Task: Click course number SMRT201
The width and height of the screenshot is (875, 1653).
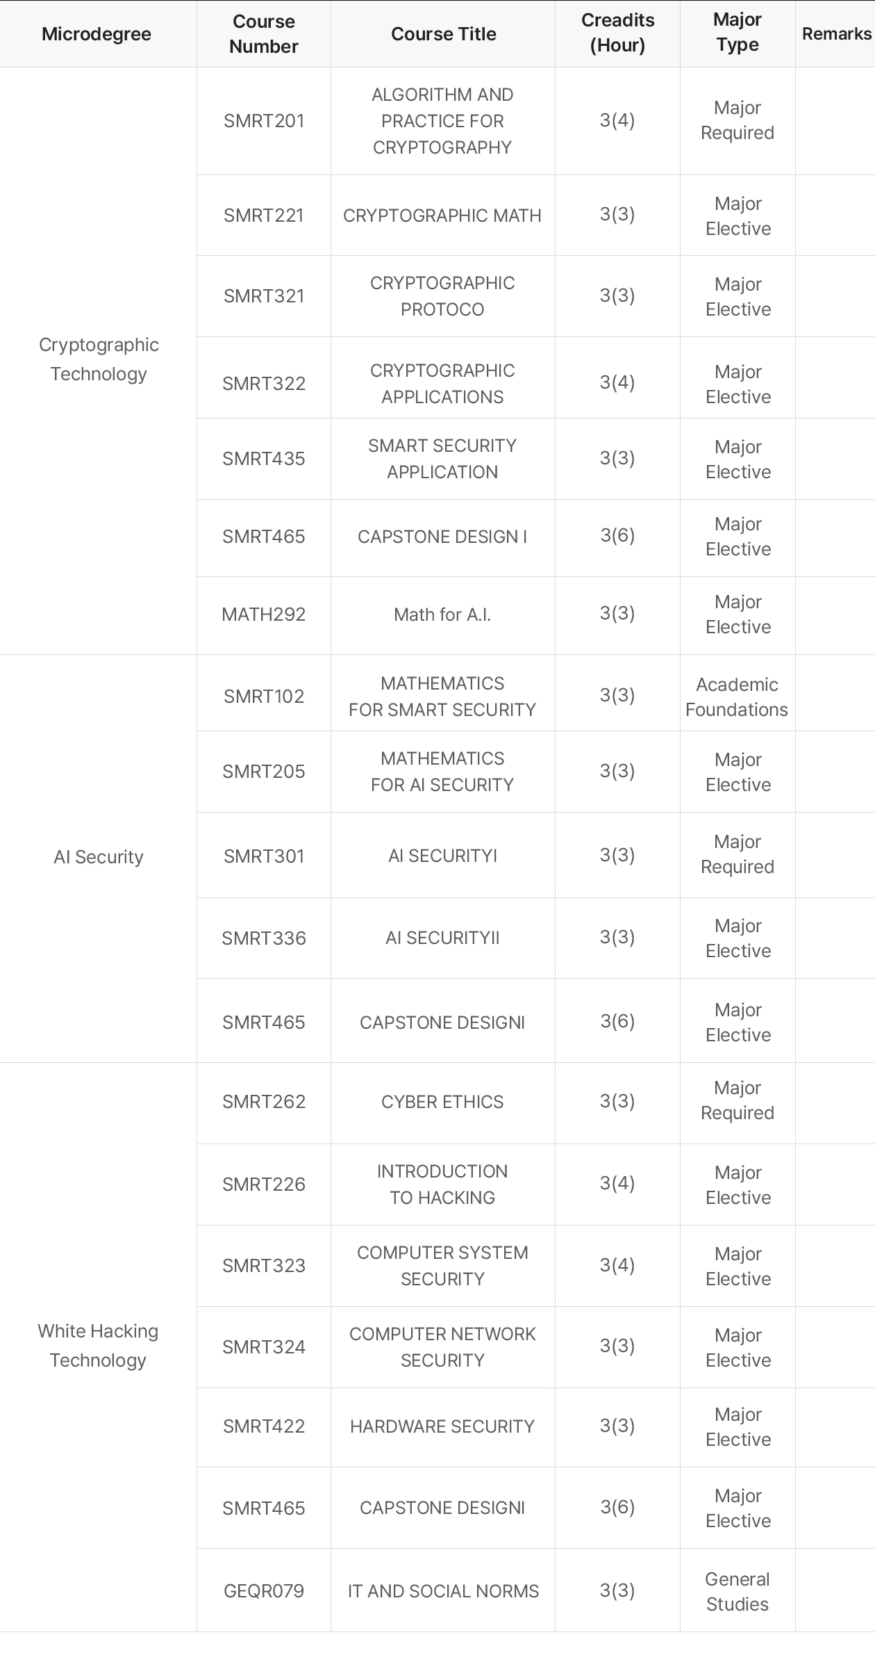Action: point(264,121)
